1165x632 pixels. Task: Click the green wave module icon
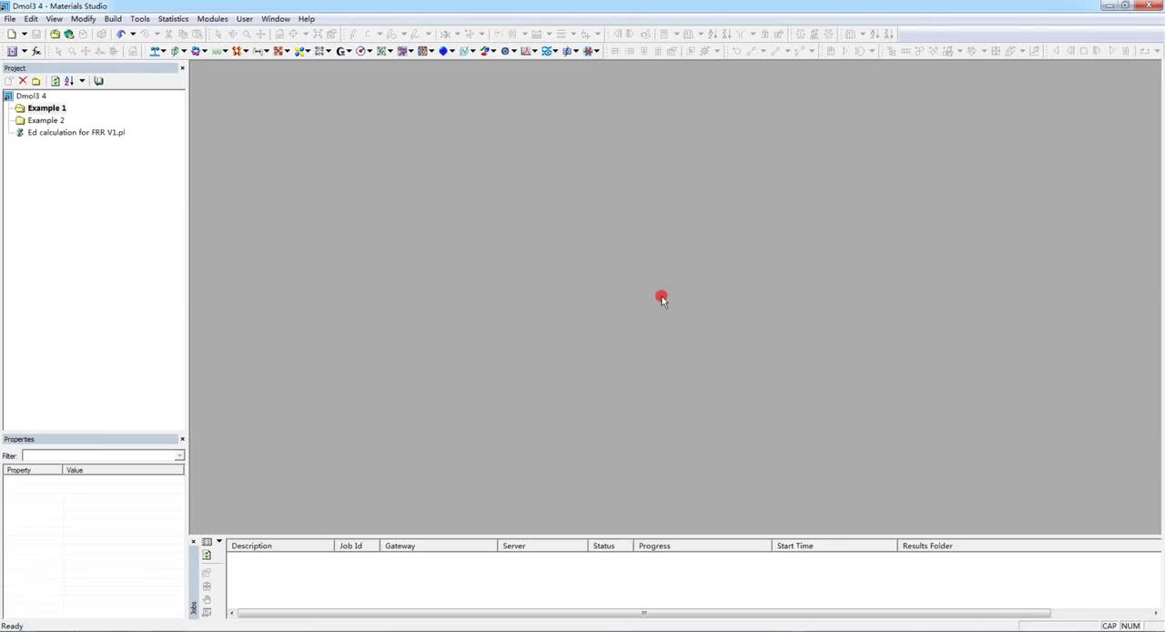216,51
